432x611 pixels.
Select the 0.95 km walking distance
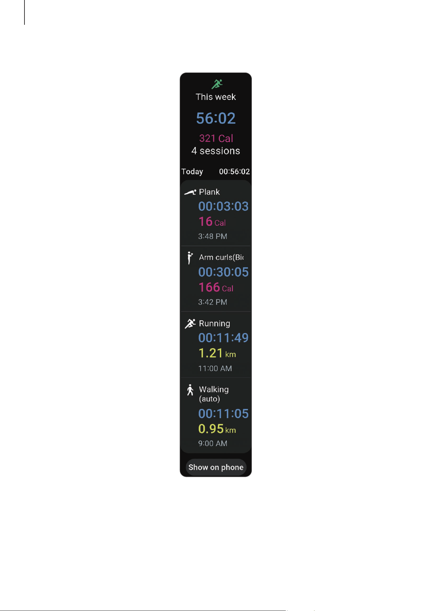pos(217,429)
